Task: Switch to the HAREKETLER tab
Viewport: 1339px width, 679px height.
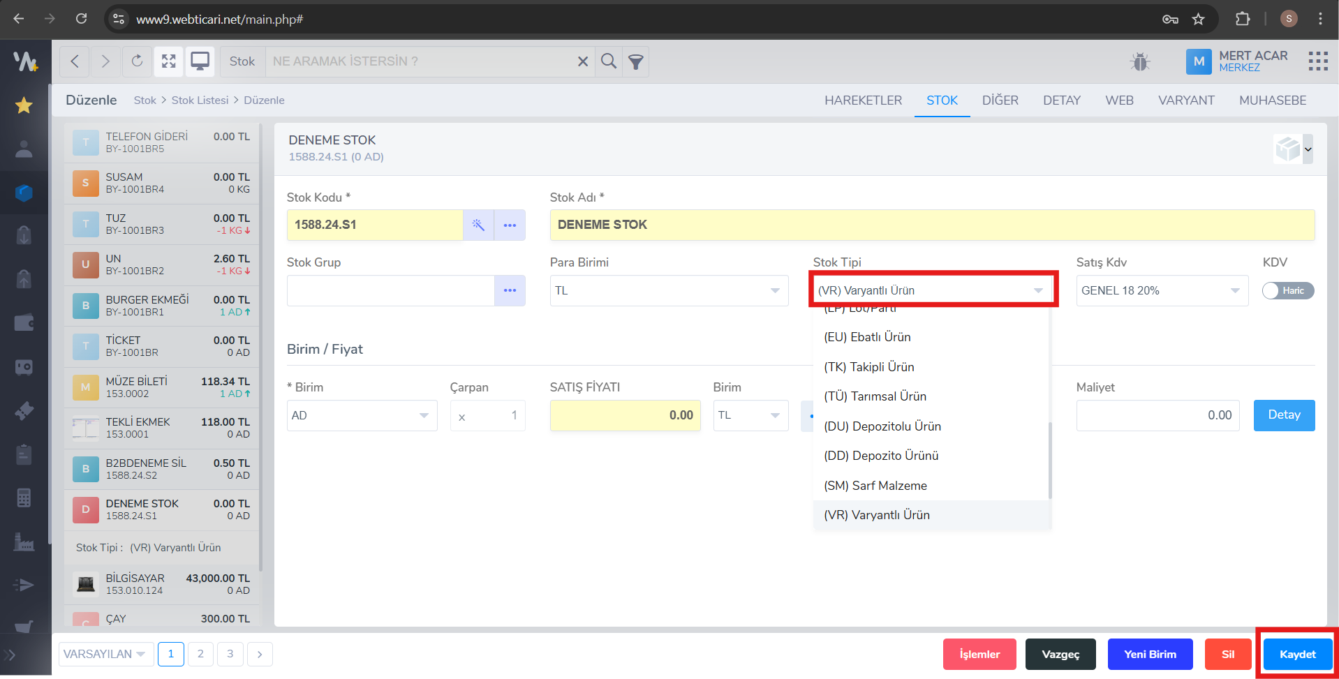Action: click(863, 100)
